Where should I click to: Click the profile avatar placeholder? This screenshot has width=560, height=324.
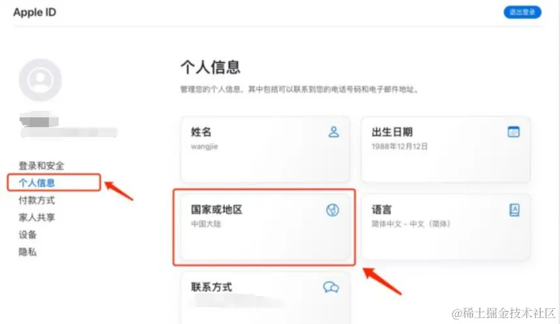pos(40,80)
